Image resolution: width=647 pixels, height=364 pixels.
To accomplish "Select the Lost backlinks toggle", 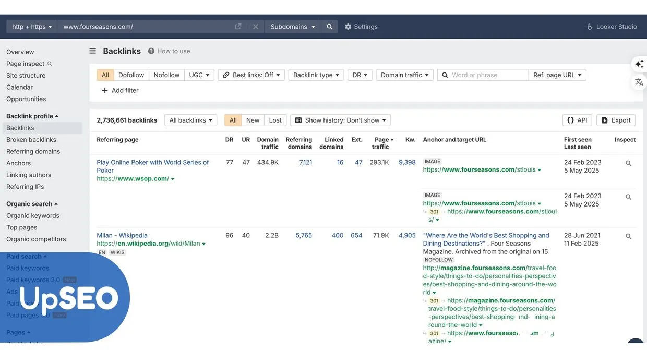I will coord(275,120).
